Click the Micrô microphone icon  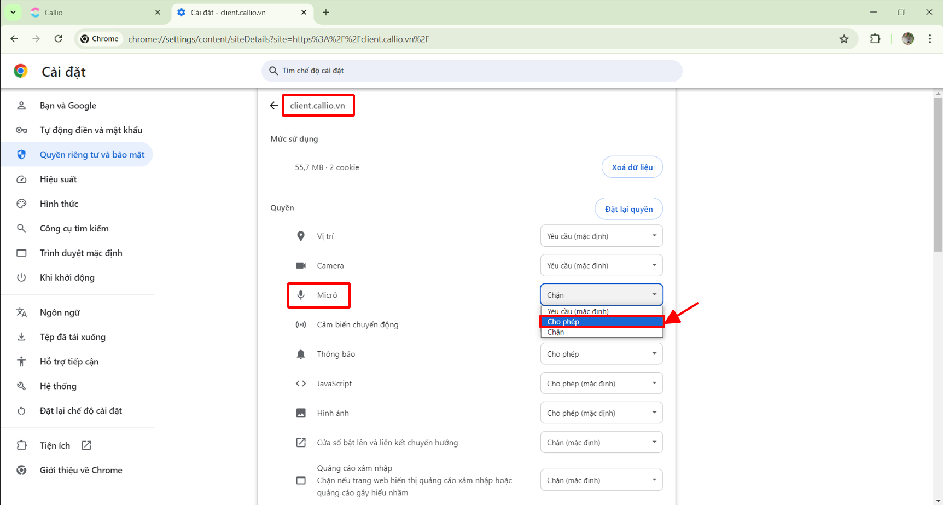click(x=301, y=295)
